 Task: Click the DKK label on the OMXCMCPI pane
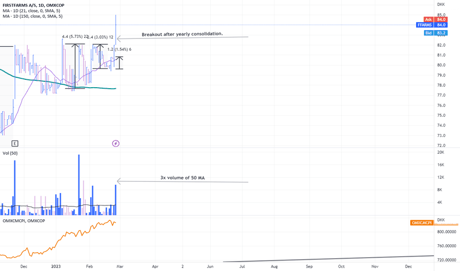point(441,220)
